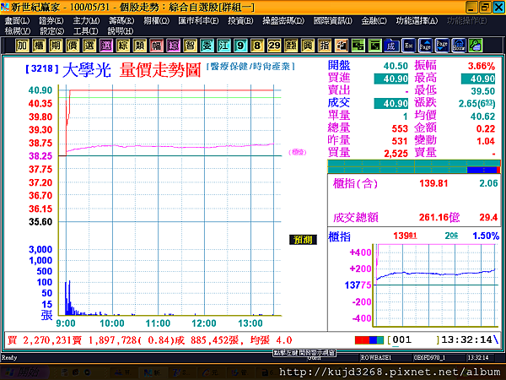Click the green key/lock toolbar icon
The image size is (506, 380).
pos(476,46)
